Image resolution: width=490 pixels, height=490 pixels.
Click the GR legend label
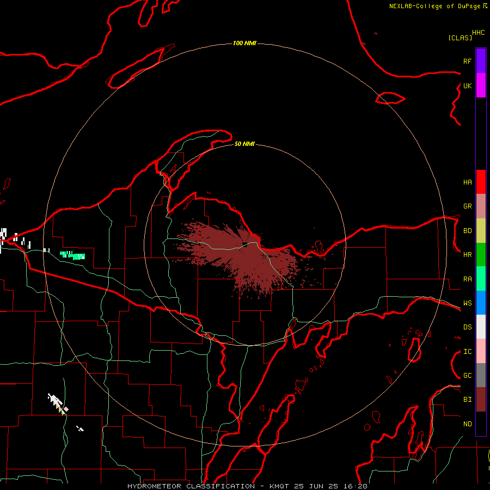pos(467,206)
